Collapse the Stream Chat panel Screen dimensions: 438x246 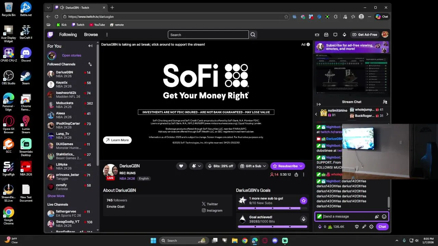[x=319, y=104]
